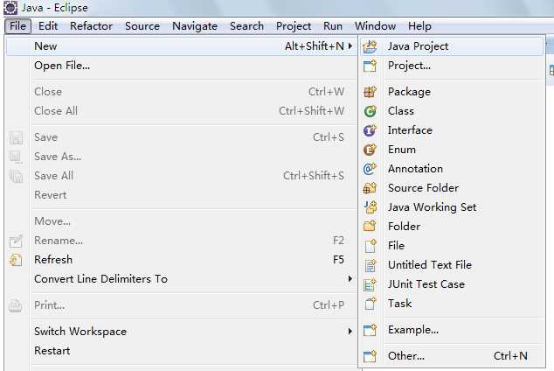Open the Source menu
Viewport: 554px width, 371px height.
pos(142,26)
